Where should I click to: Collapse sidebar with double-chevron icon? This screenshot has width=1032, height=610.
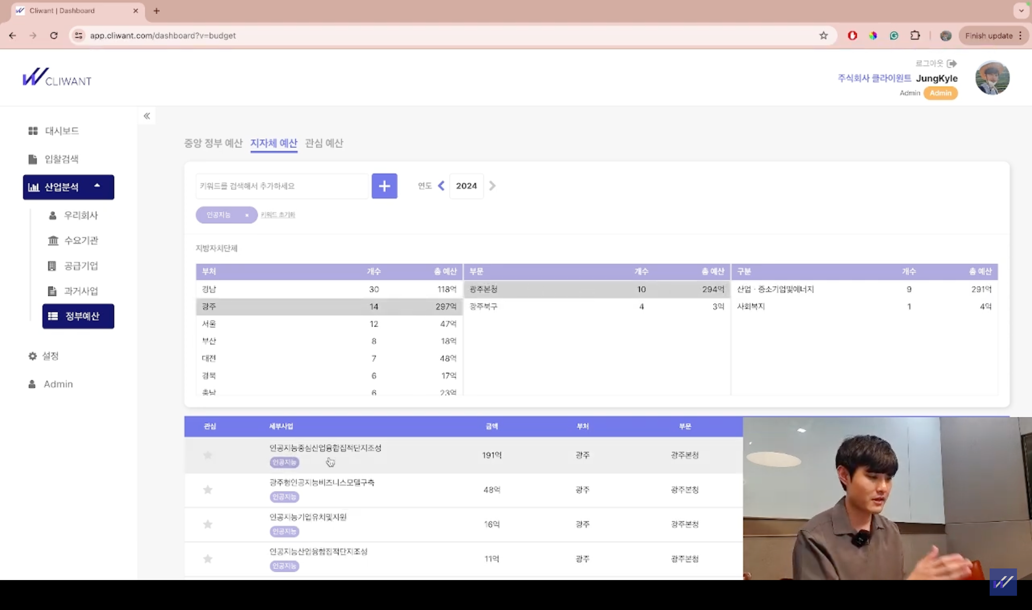[x=147, y=116]
